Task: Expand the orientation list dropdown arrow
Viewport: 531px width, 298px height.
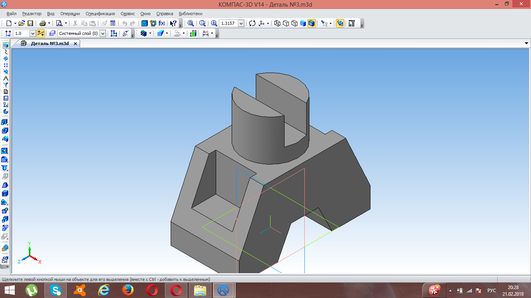Action: (268, 23)
